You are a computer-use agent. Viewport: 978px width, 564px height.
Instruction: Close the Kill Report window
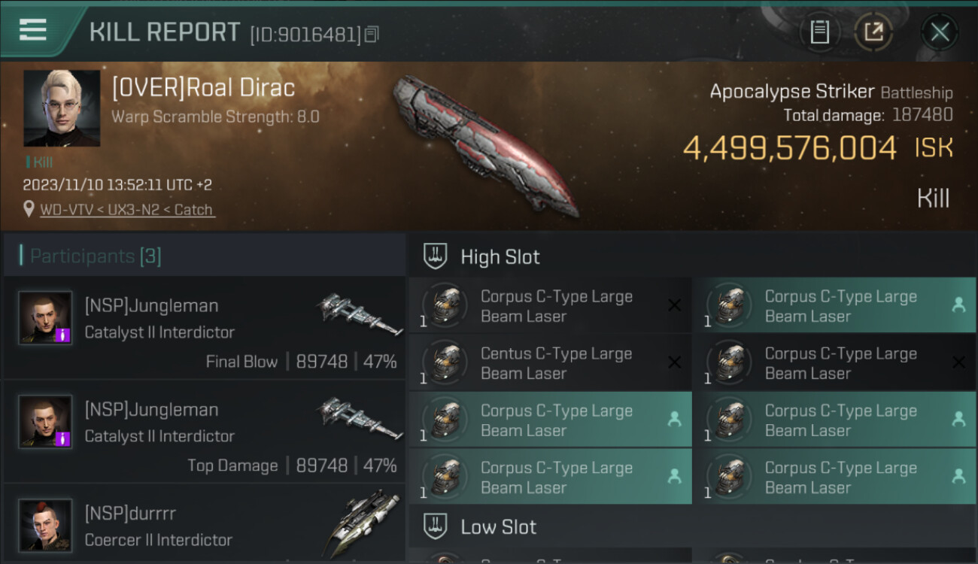click(x=940, y=32)
